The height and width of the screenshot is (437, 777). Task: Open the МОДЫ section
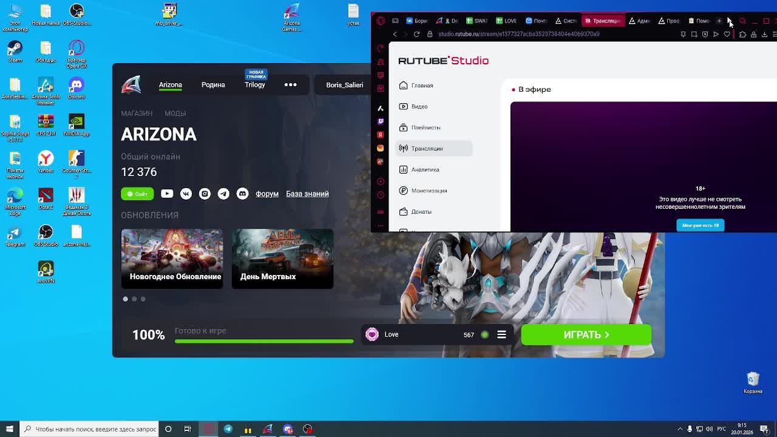point(175,113)
